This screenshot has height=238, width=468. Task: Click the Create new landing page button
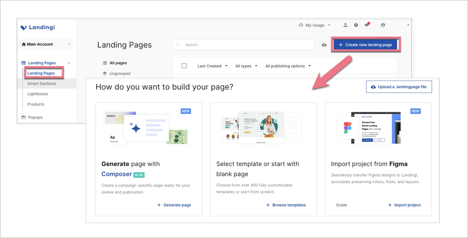pos(365,45)
